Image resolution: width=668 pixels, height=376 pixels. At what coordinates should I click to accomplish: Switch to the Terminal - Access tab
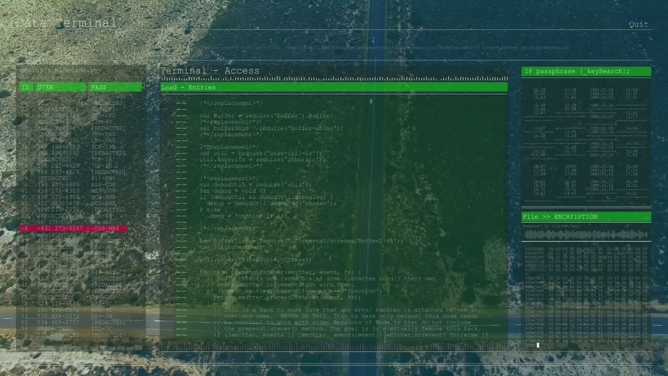click(211, 70)
